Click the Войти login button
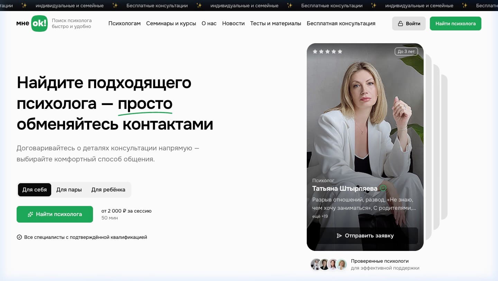498x281 pixels. (409, 24)
